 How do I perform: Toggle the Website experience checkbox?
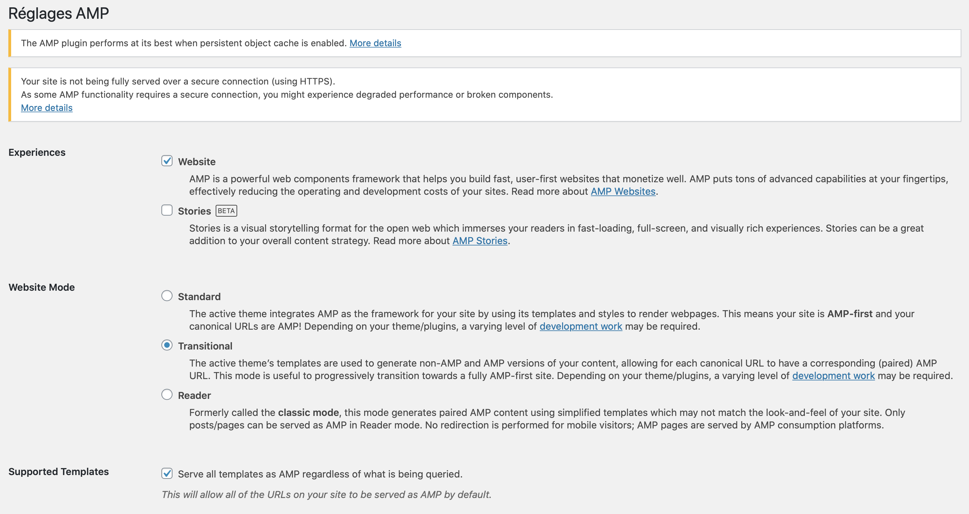click(167, 161)
